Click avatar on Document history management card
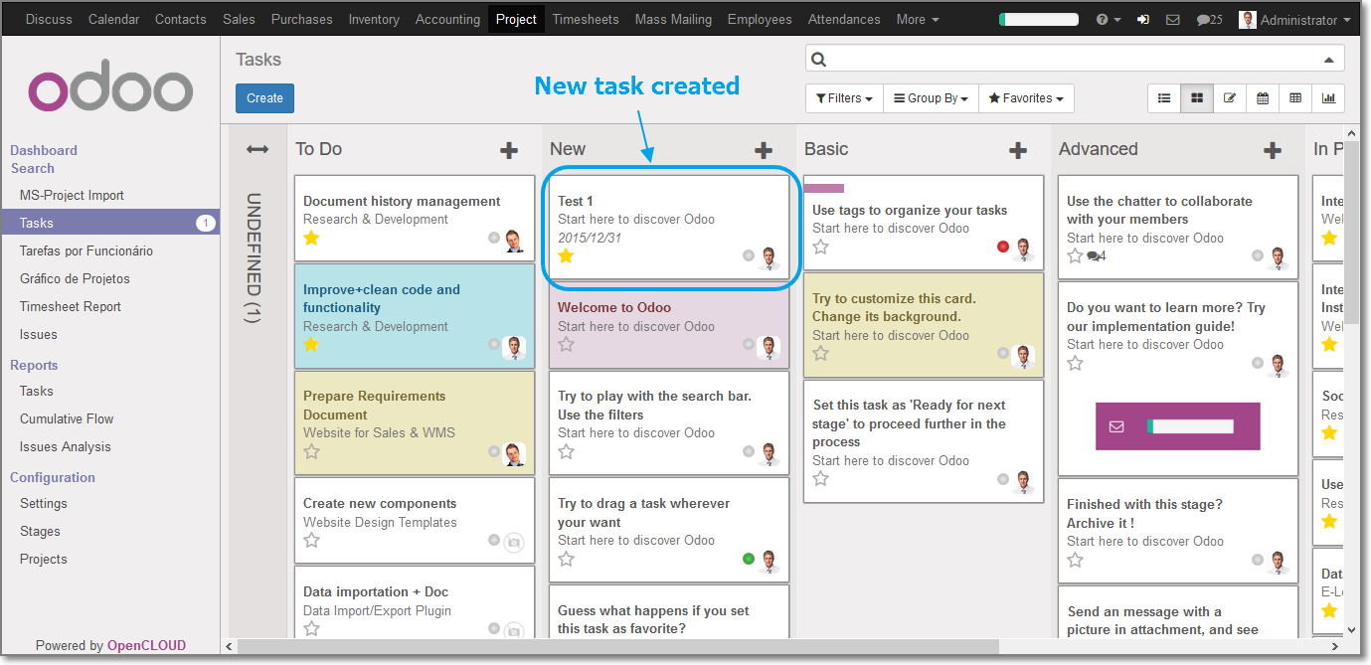Screen dimensions: 1371x665 (x=513, y=241)
